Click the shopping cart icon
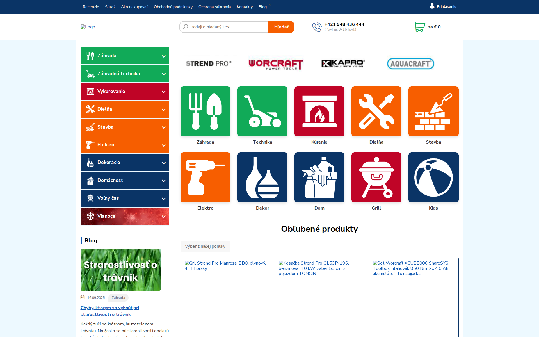The height and width of the screenshot is (337, 539). 419,27
